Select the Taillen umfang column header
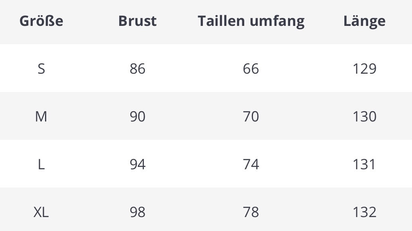 [251, 21]
